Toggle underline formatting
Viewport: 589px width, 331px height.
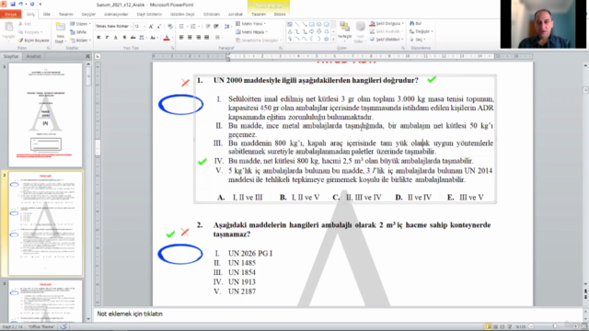pos(115,38)
